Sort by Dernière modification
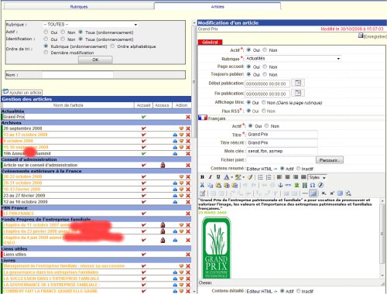 point(46,53)
